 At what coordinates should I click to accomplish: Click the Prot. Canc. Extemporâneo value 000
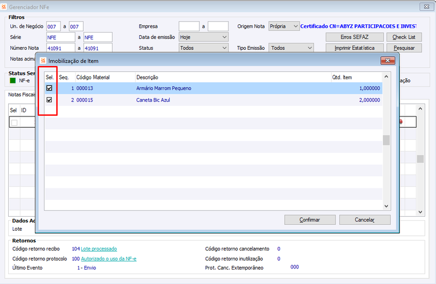[x=295, y=267]
